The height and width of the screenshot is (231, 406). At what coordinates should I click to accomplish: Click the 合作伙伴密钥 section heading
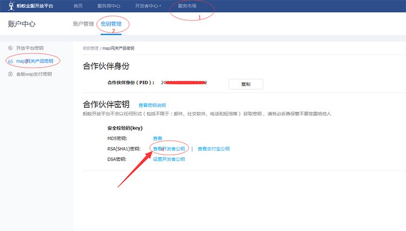click(106, 104)
